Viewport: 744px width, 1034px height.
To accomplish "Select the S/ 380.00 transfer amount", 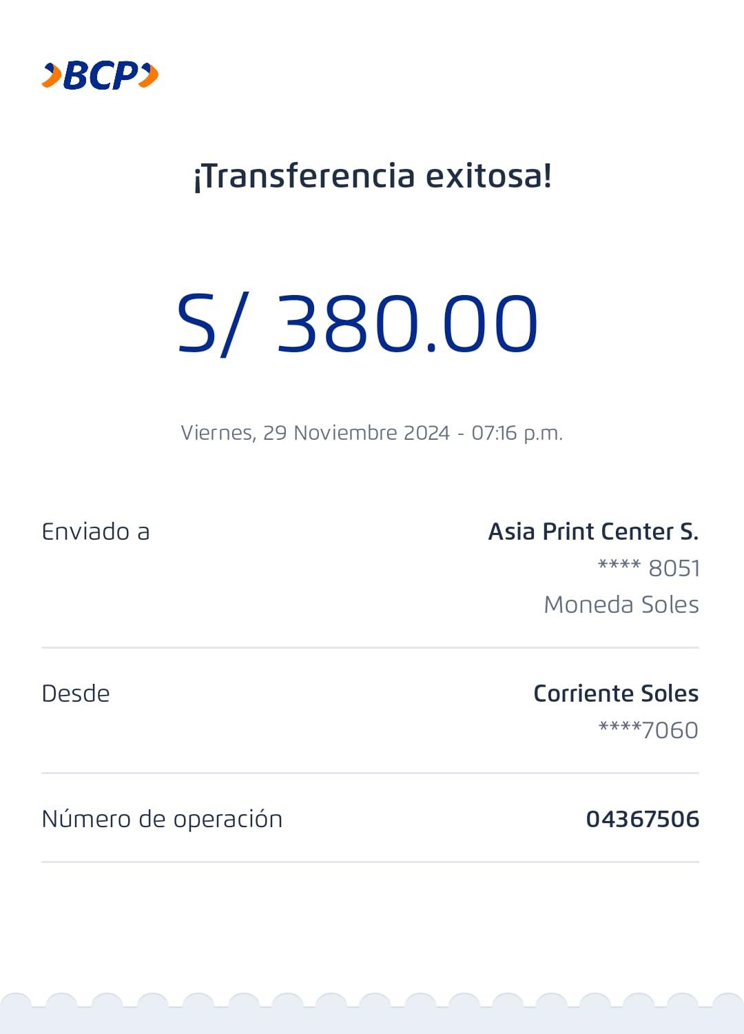I will (x=357, y=324).
